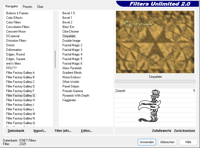Open the Import... dialog
Screen dimensions: 200x148
coord(40,131)
